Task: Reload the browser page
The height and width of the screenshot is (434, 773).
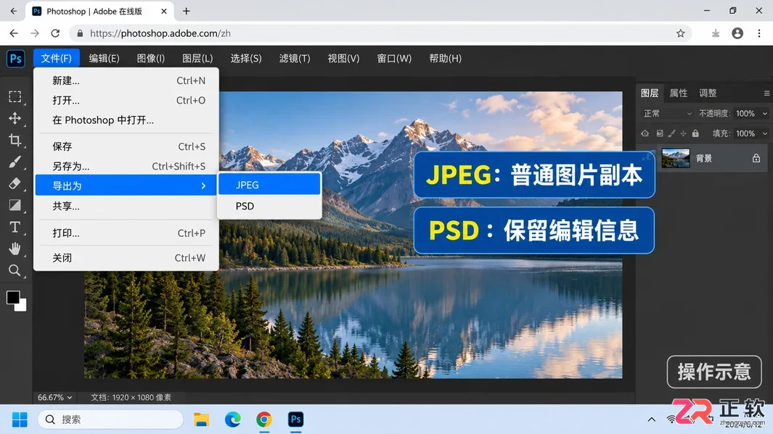Action: point(55,33)
